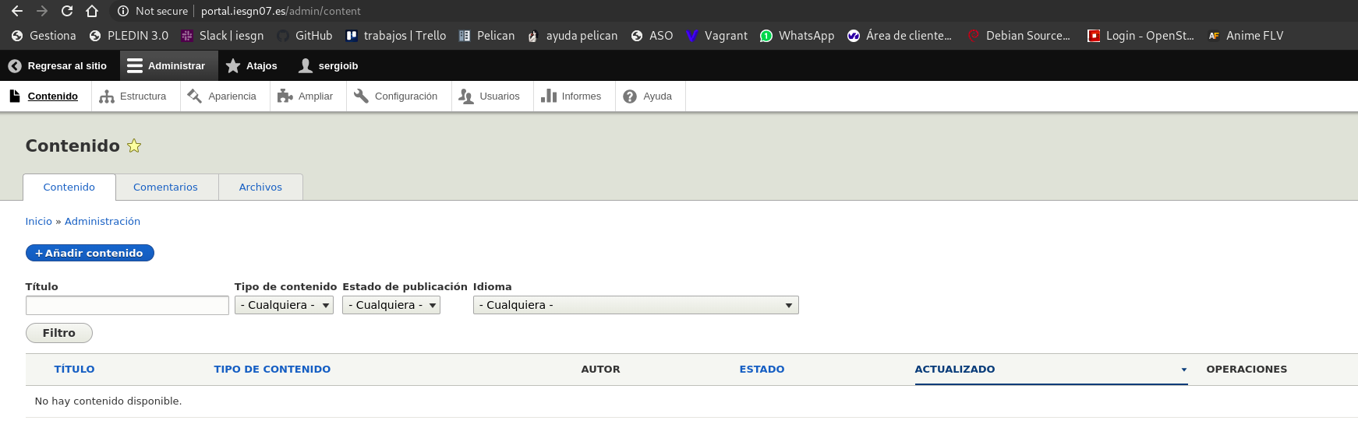Click Regresar al sitio in admin toolbar
1358x431 pixels.
click(58, 66)
